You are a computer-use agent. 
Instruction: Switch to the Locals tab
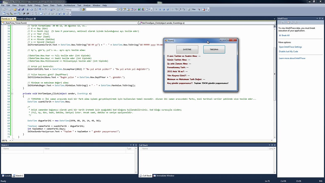[x=6, y=176]
